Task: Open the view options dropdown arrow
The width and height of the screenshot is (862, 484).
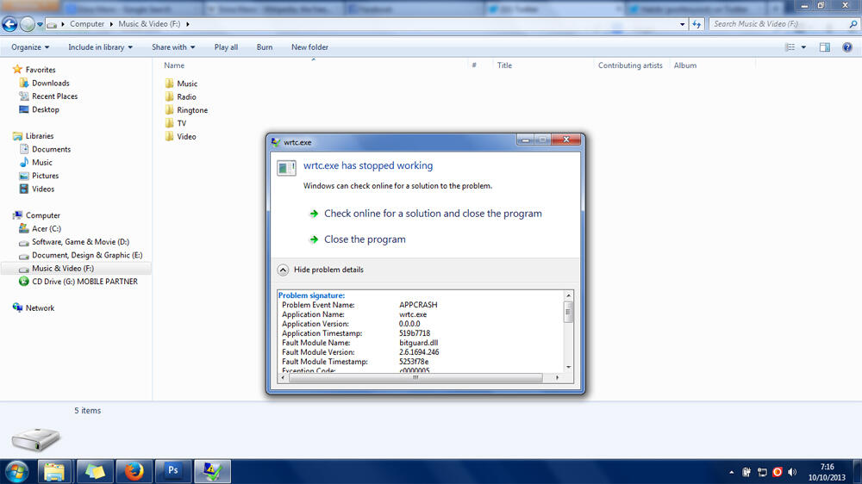Action: pos(803,47)
